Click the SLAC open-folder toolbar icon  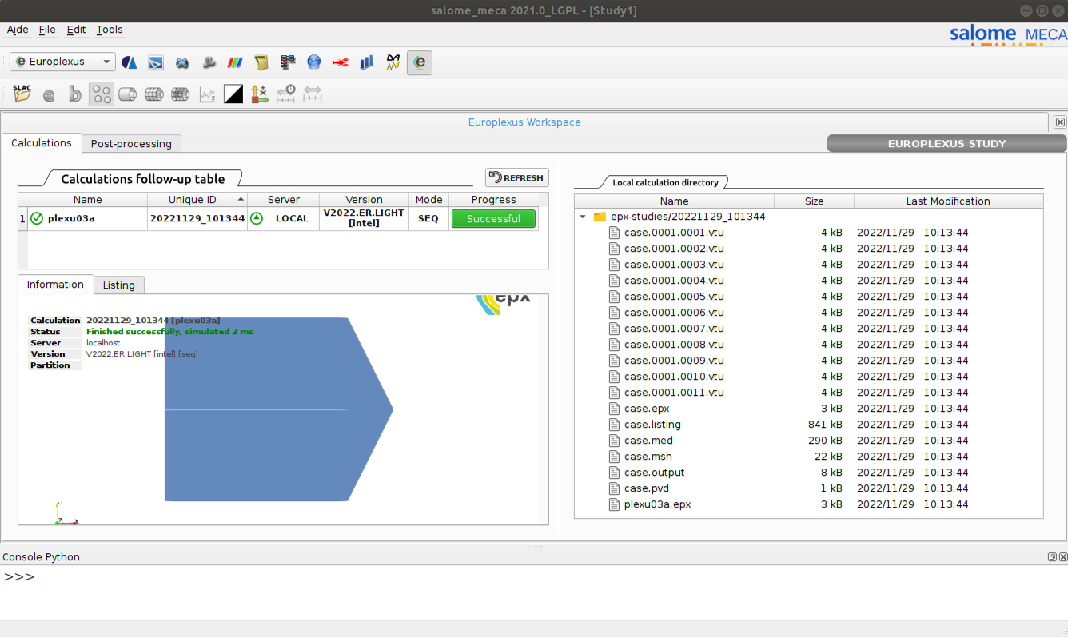22,94
